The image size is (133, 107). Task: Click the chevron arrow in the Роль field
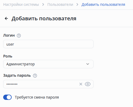[x=88, y=64]
